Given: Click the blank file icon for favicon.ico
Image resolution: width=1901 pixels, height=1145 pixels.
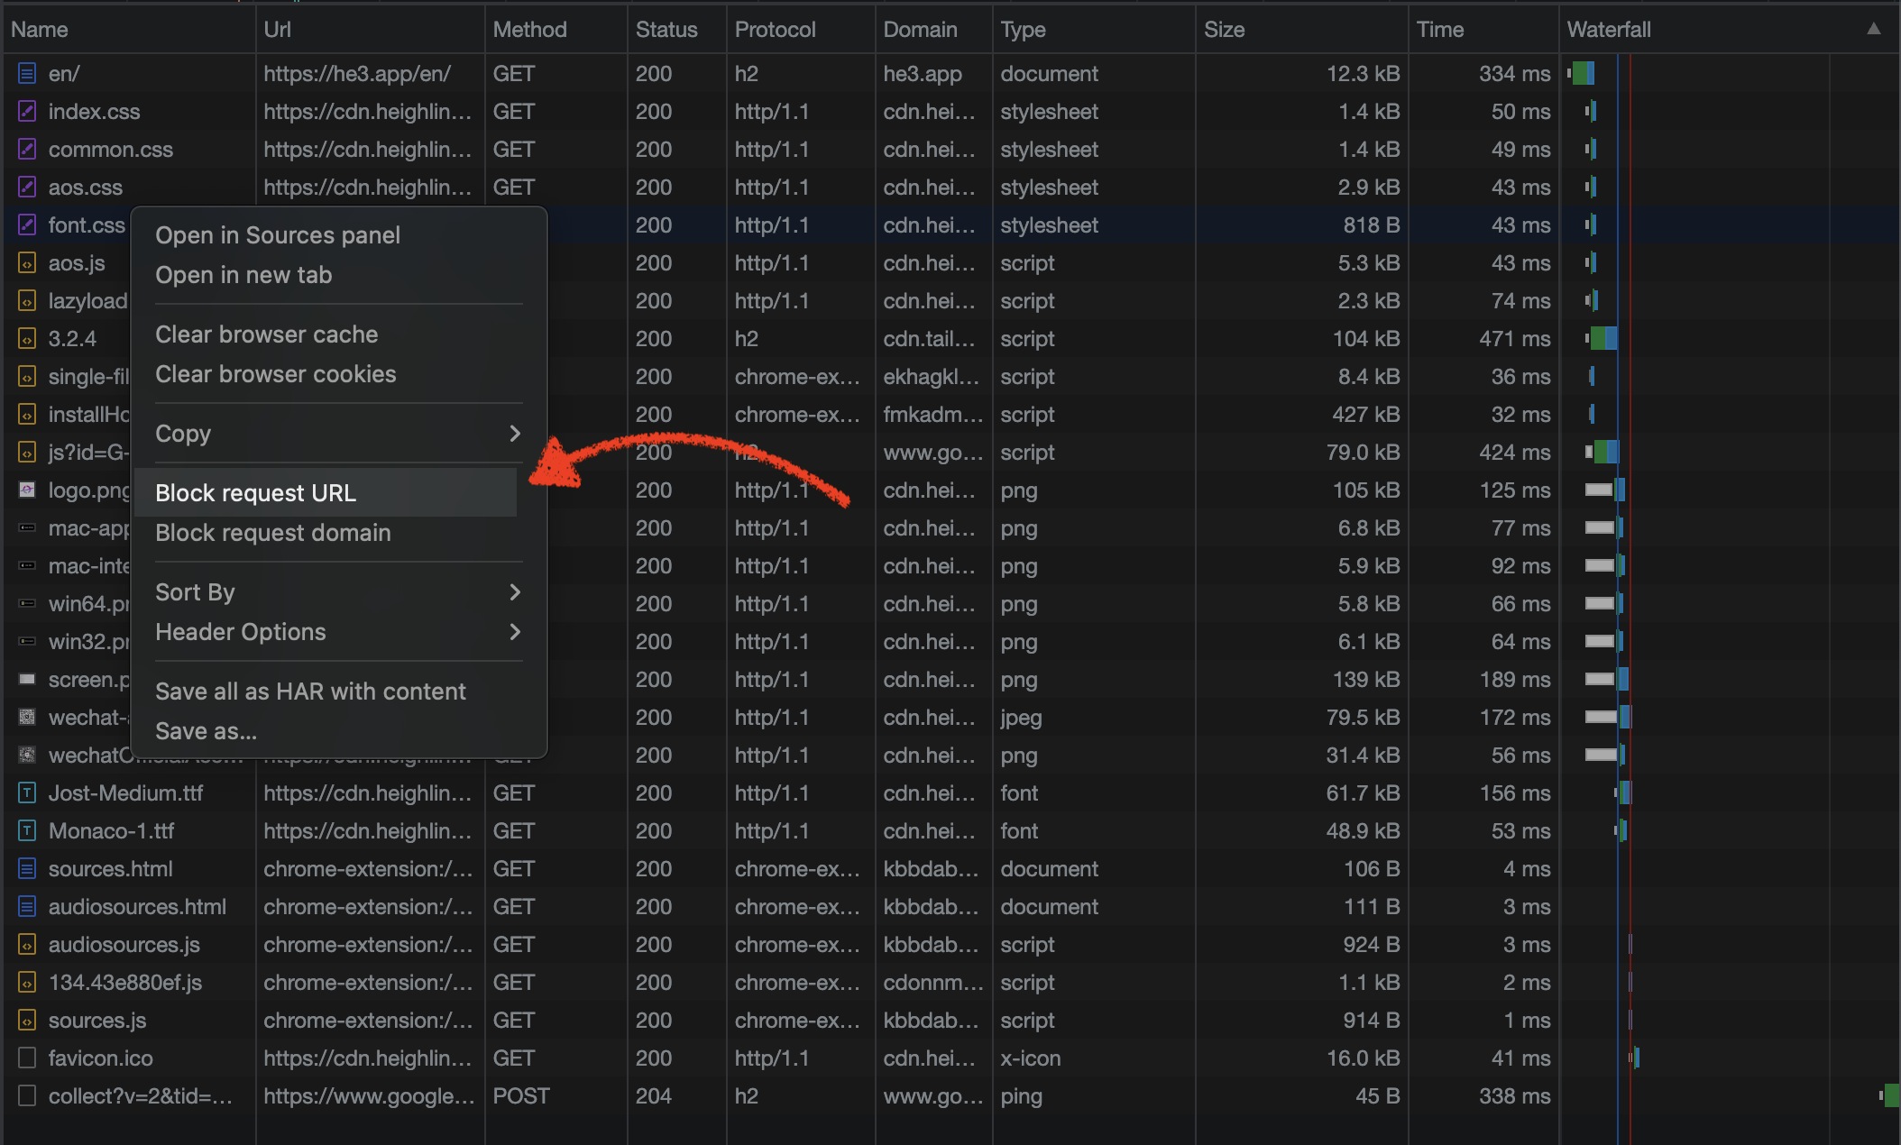Looking at the screenshot, I should pyautogui.click(x=27, y=1058).
